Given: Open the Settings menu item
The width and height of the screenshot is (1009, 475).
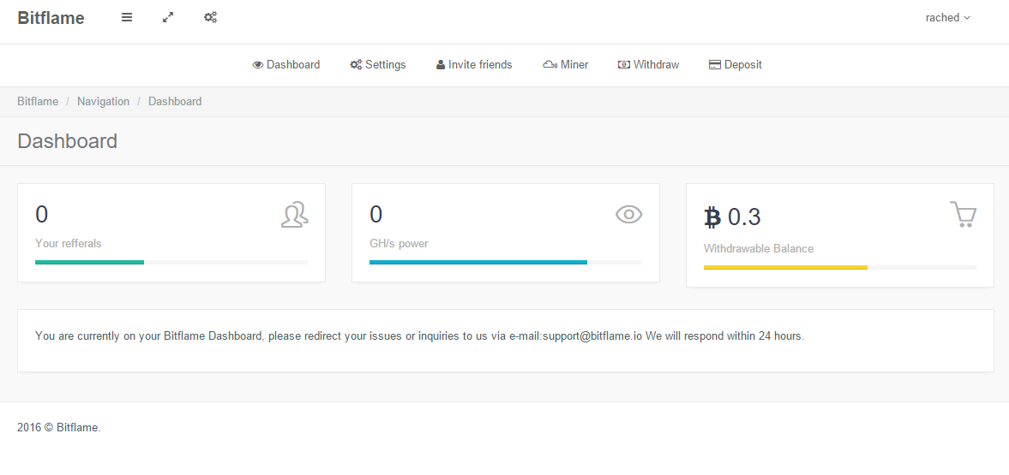Looking at the screenshot, I should point(378,65).
